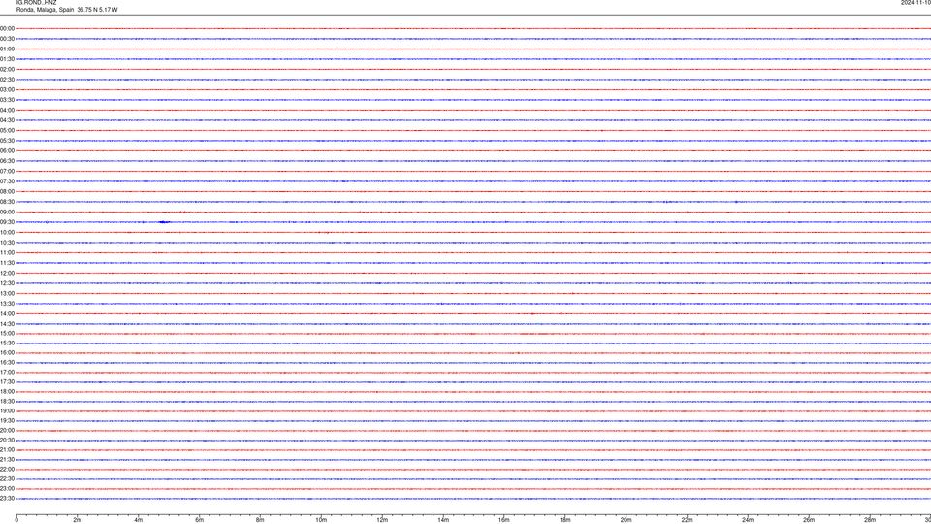
Task: Select the '19:00' trace time label
Action: coord(7,411)
